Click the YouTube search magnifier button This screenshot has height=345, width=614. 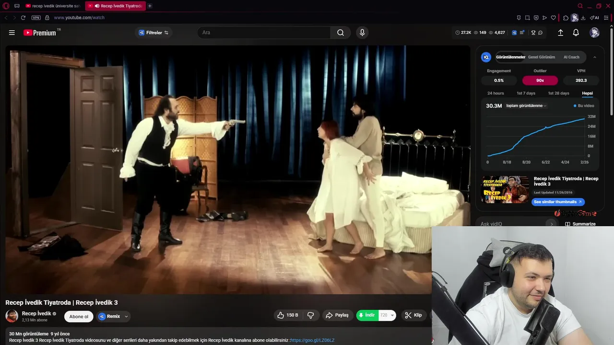[341, 33]
